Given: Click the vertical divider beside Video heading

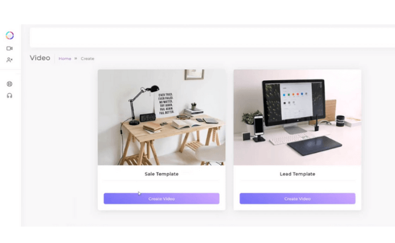Looking at the screenshot, I should tap(55, 58).
